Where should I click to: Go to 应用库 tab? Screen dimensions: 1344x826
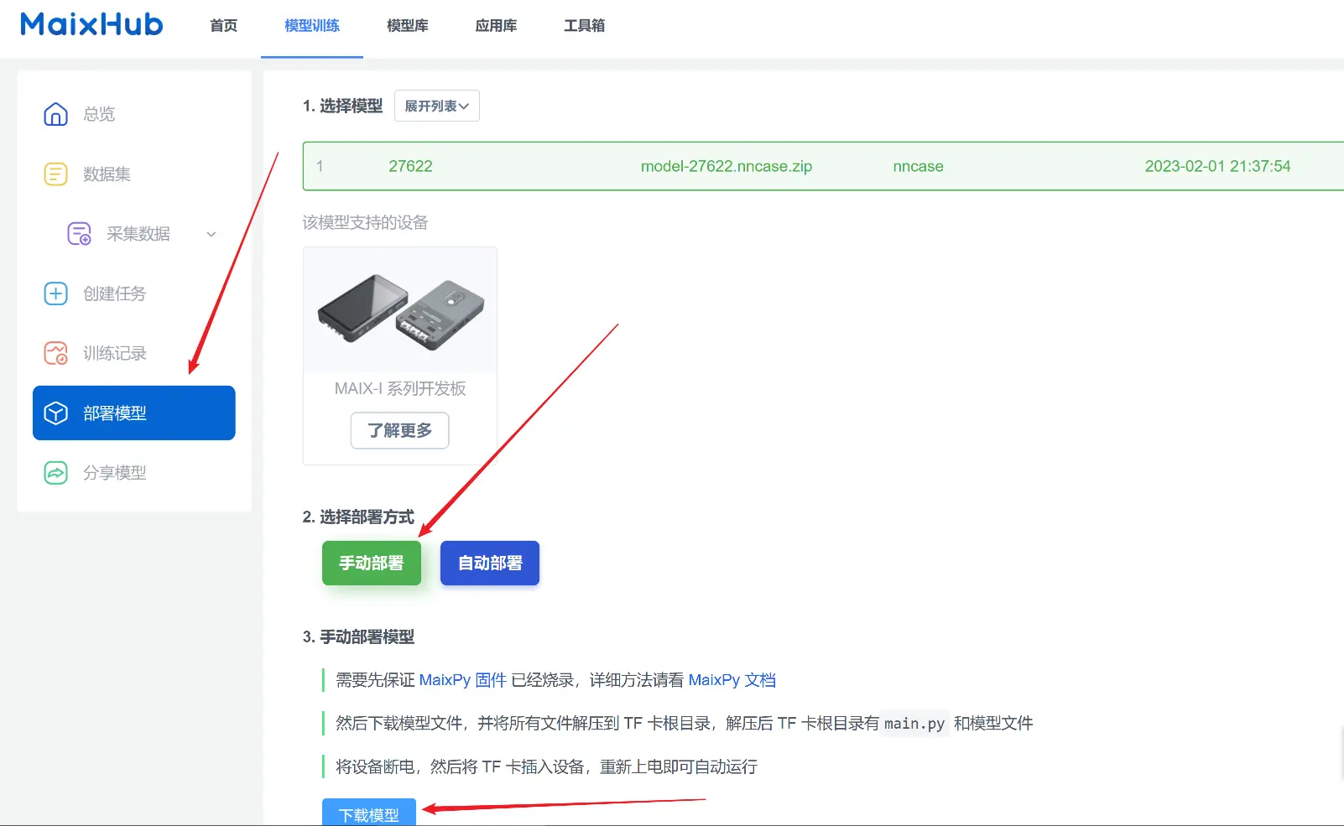[x=496, y=26]
